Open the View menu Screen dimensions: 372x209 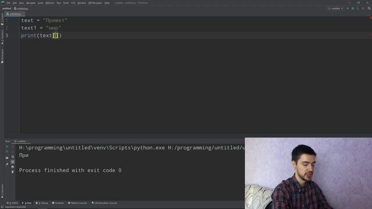22,3
